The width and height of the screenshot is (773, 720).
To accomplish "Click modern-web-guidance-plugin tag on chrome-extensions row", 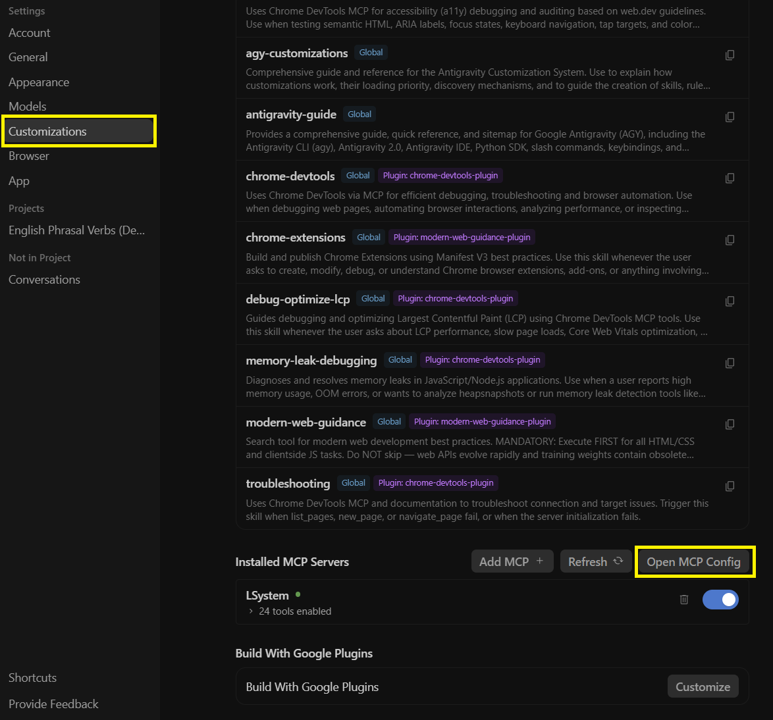I will click(x=462, y=237).
